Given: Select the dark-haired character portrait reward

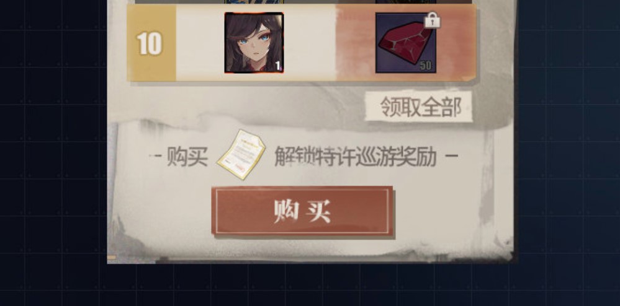Looking at the screenshot, I should pyautogui.click(x=254, y=43).
